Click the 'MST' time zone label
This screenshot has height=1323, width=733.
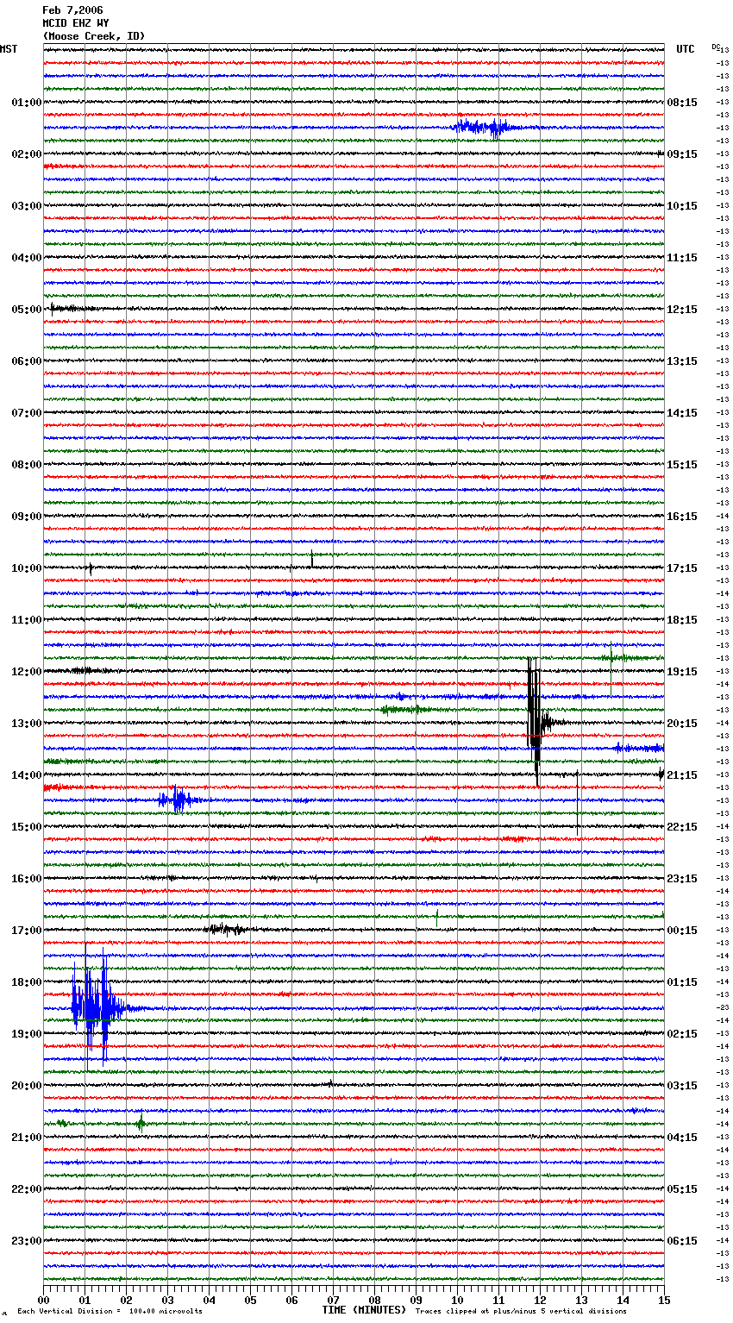tap(9, 49)
